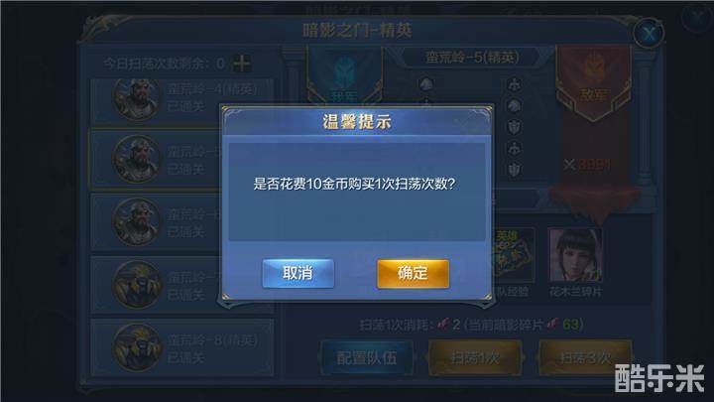Click the fourth stage avatar with golden armor

136,285
